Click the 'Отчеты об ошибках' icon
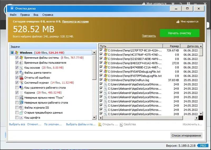This screenshot has width=211, height=150. (21, 78)
